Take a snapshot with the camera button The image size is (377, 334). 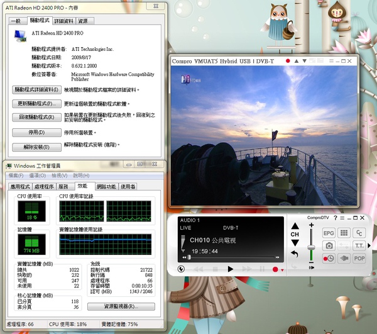pos(329,246)
